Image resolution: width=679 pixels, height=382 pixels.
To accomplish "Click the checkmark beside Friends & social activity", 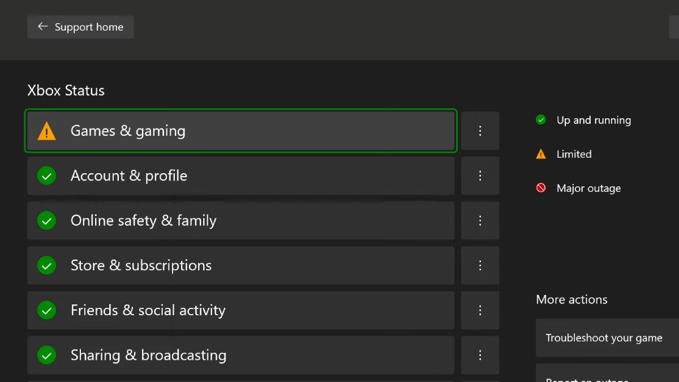I will [47, 310].
